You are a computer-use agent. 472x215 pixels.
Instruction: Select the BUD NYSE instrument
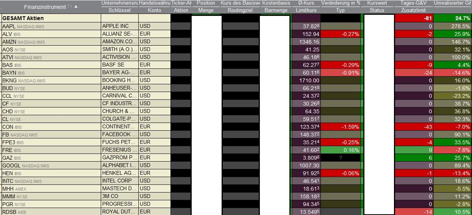(51, 88)
